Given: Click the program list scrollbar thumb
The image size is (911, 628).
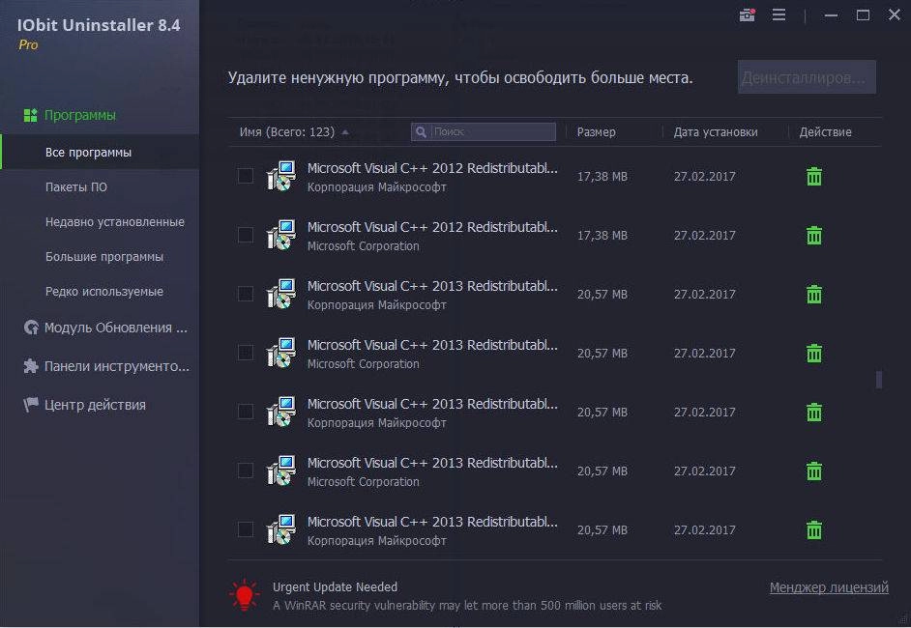Looking at the screenshot, I should point(878,380).
